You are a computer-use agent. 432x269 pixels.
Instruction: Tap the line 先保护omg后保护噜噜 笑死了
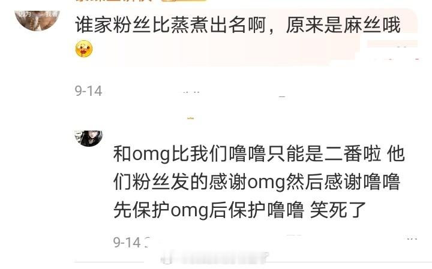click(x=239, y=210)
